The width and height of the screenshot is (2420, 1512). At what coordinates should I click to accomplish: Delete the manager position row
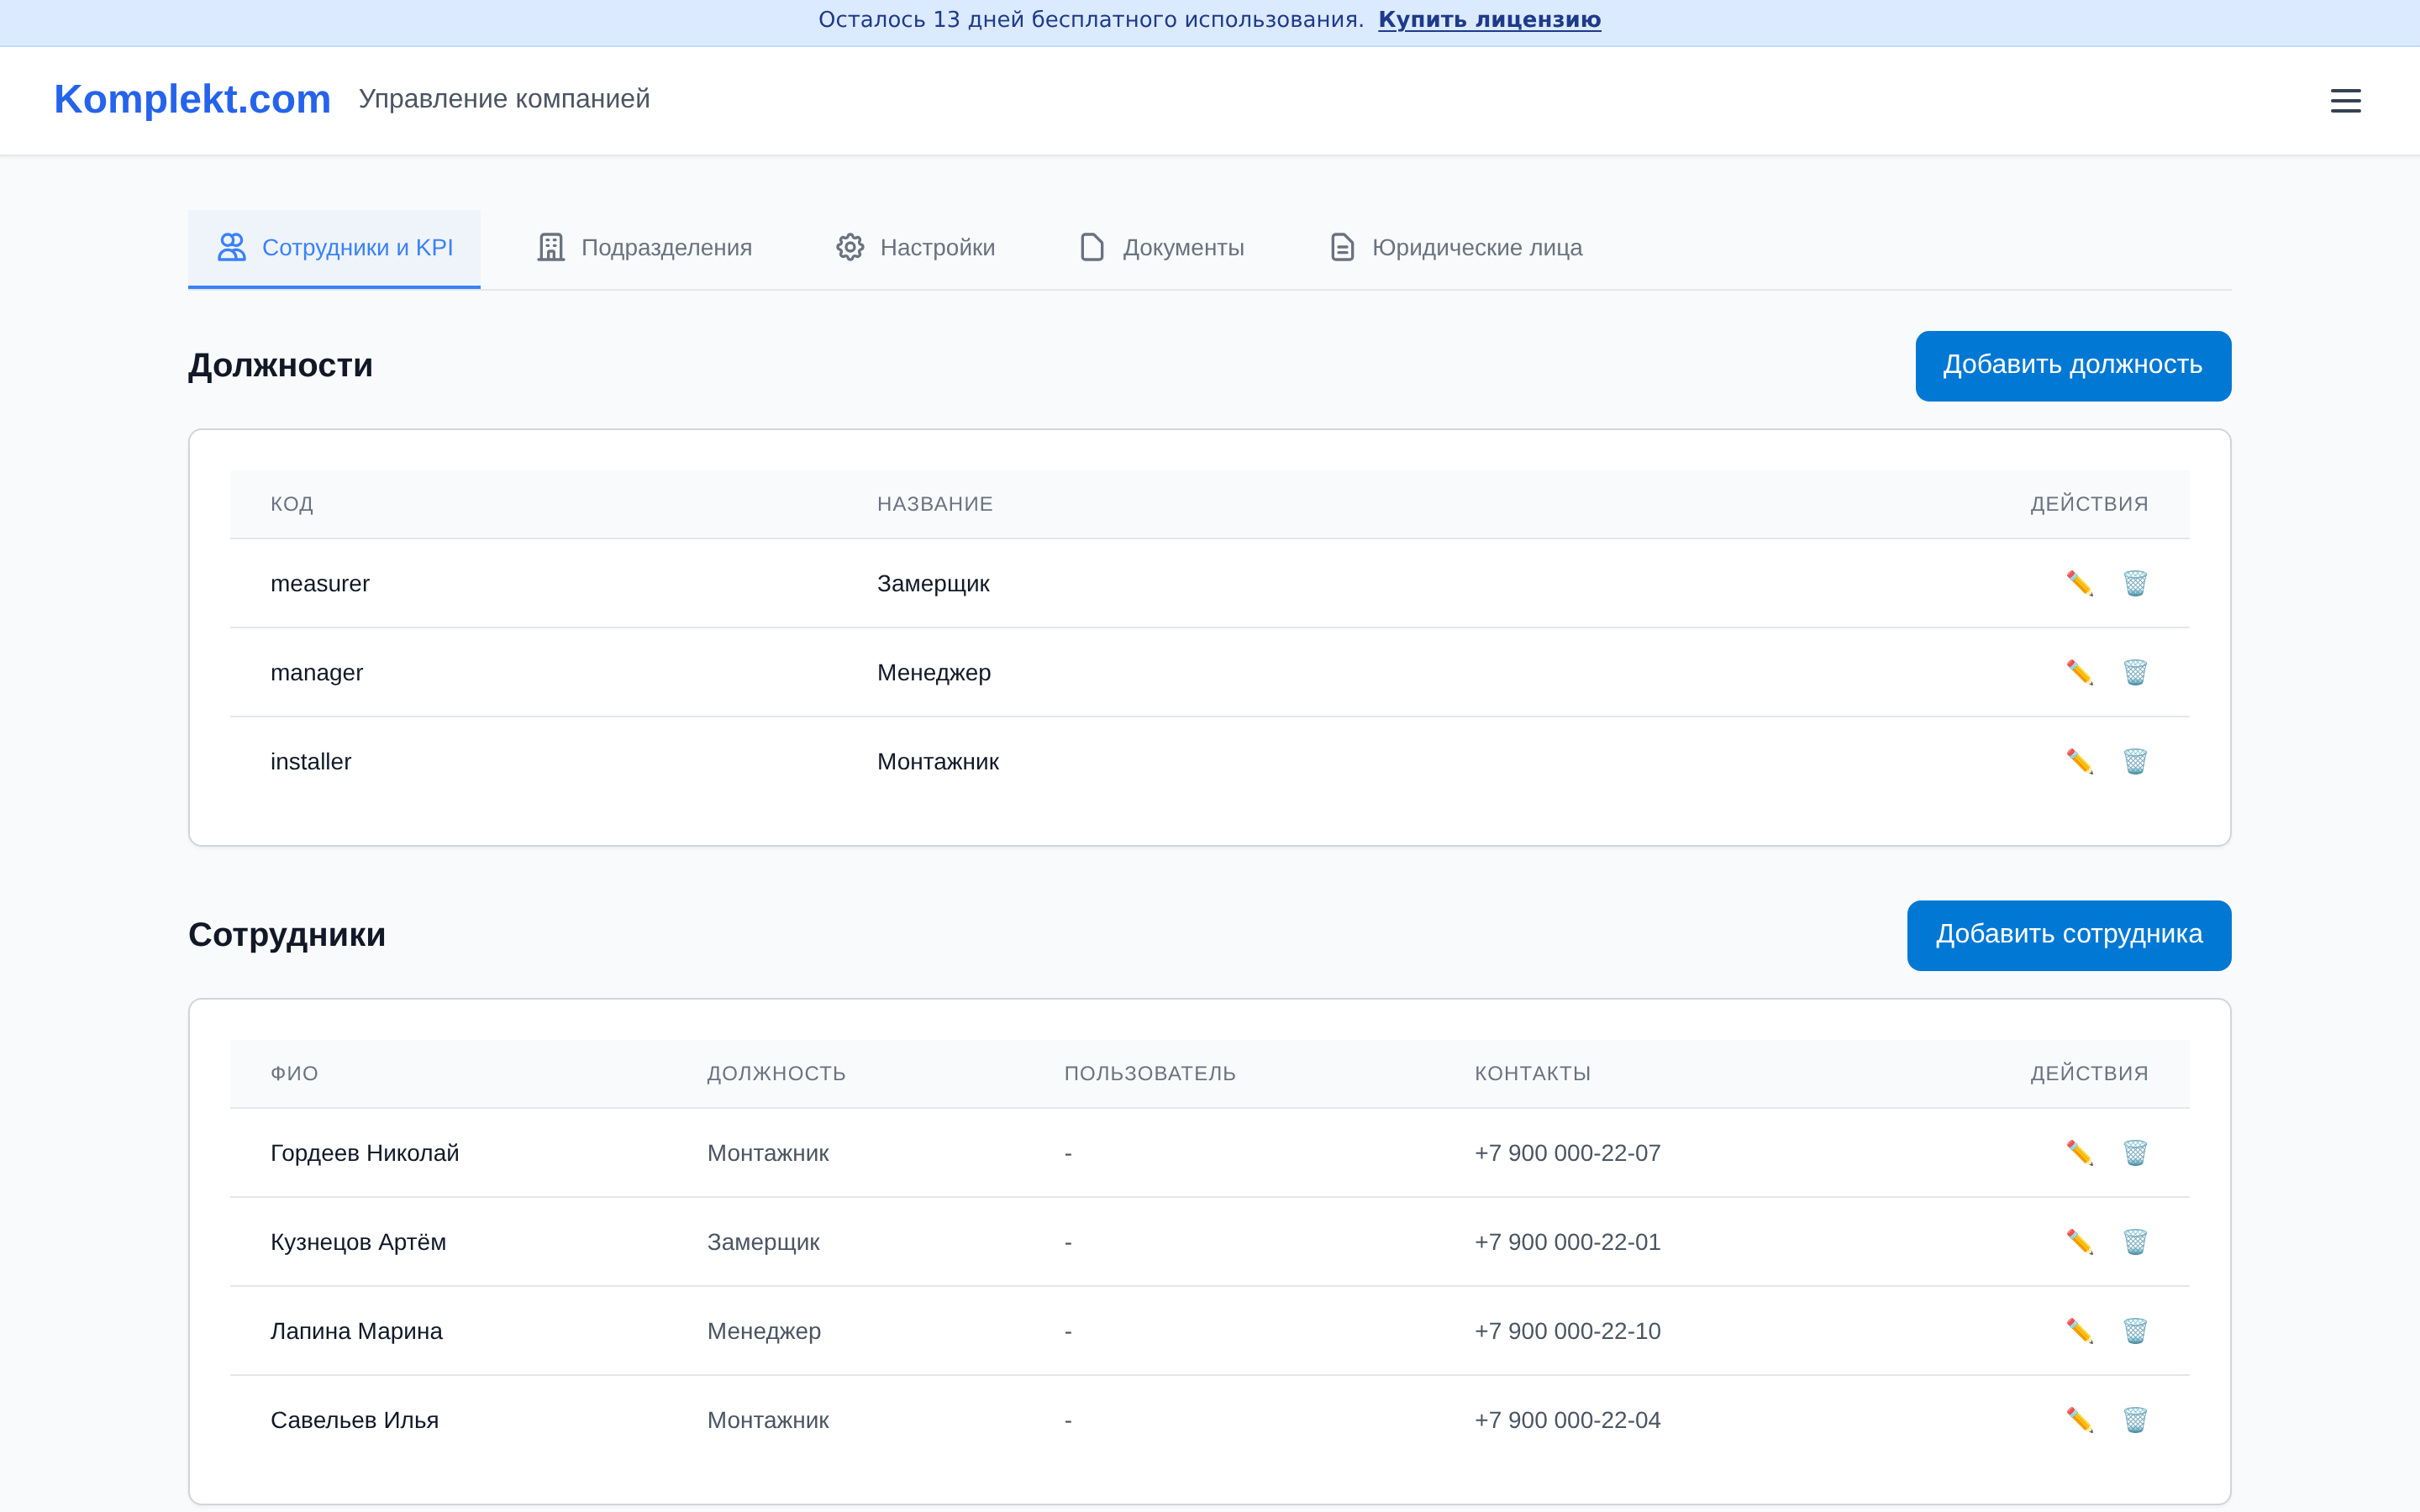[x=2135, y=672]
